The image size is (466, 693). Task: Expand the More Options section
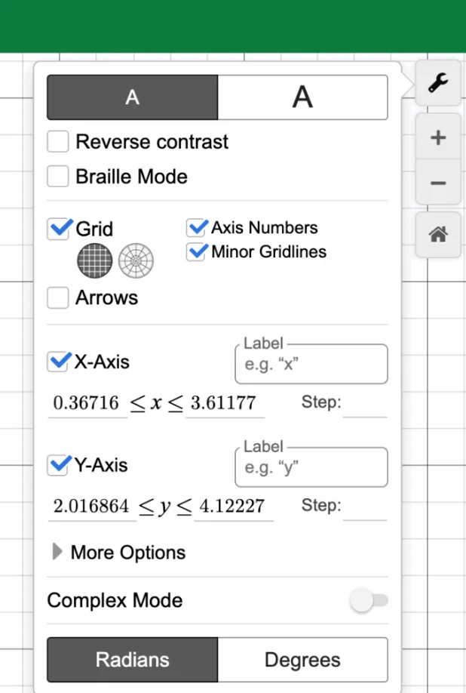click(x=118, y=552)
